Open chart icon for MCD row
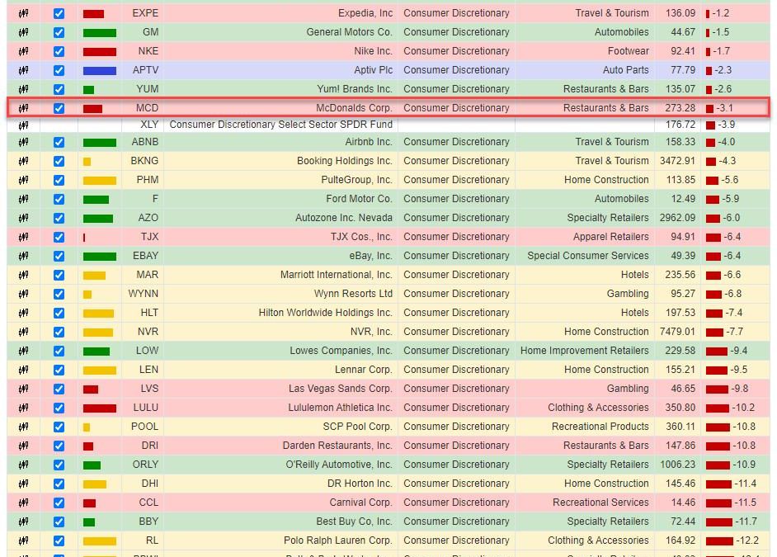The image size is (777, 557). click(x=23, y=108)
